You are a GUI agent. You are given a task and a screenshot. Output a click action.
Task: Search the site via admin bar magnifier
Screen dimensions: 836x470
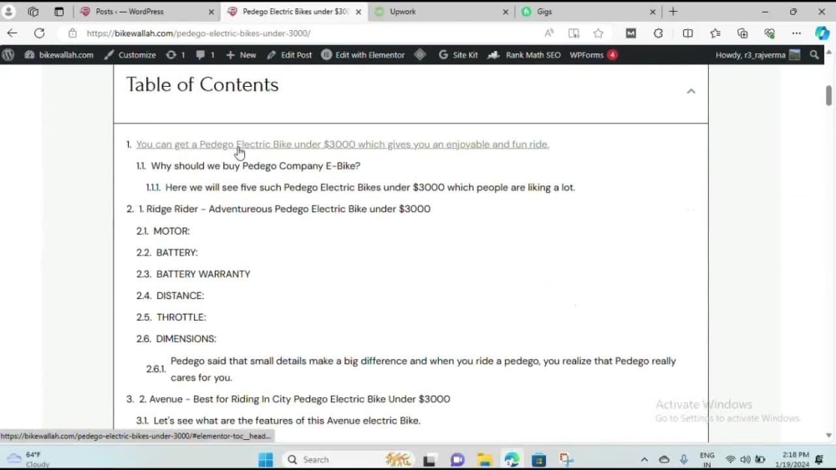click(814, 55)
